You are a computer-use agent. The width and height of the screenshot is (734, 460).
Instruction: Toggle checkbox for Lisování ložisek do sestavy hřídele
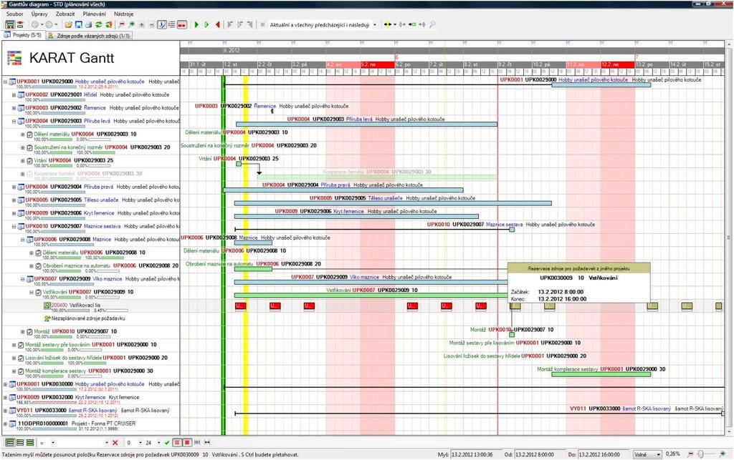pyautogui.click(x=21, y=358)
